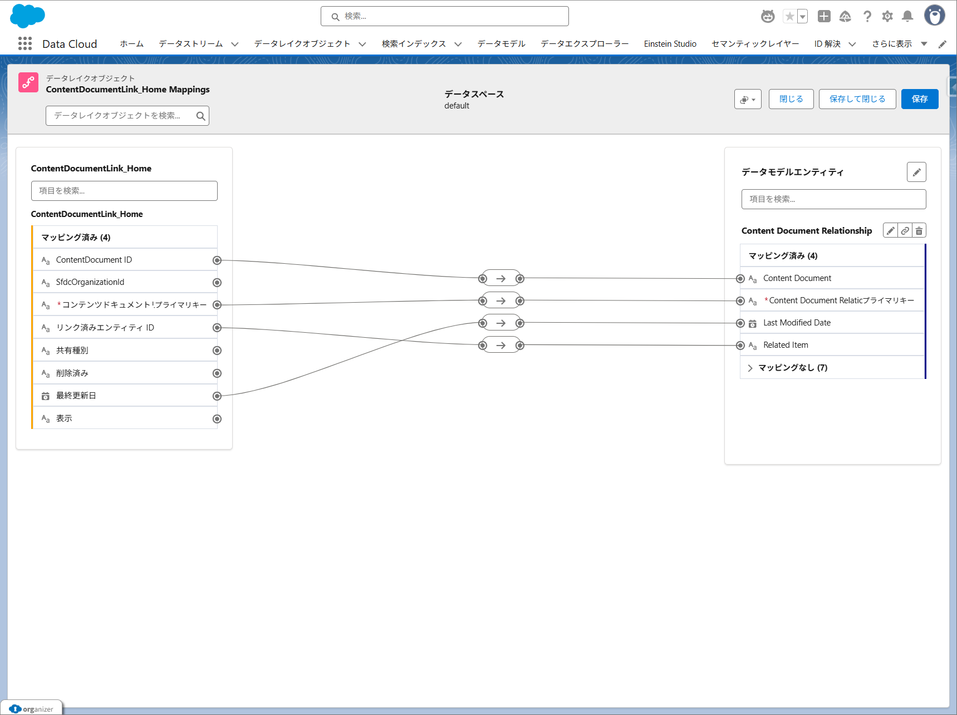This screenshot has height=715, width=957.
Task: Edit the Content Document Relationship entity with its pencil
Action: click(890, 231)
